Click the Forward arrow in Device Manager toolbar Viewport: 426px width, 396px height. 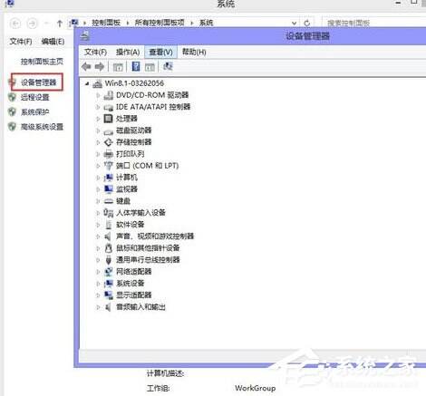(100, 66)
